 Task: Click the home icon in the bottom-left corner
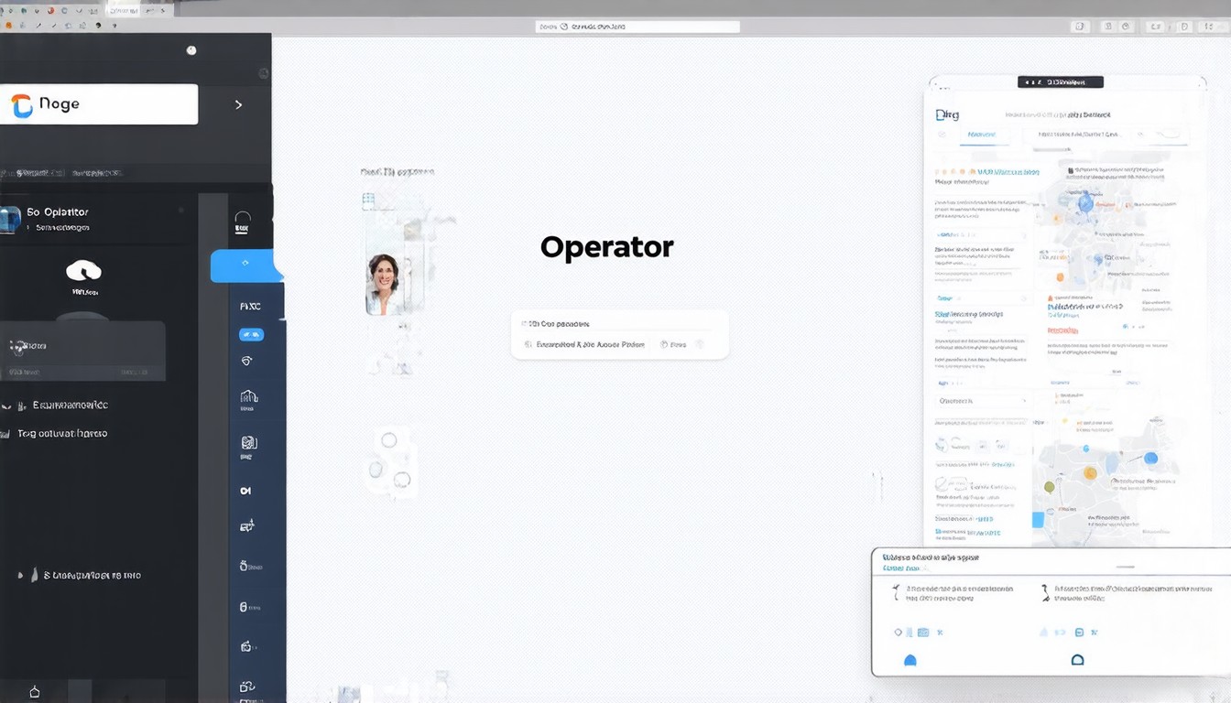pos(35,692)
